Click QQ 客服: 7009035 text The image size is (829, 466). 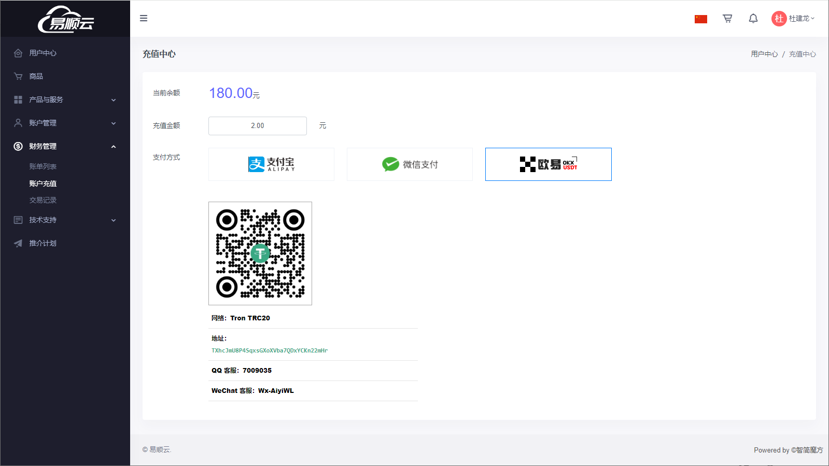pyautogui.click(x=242, y=371)
